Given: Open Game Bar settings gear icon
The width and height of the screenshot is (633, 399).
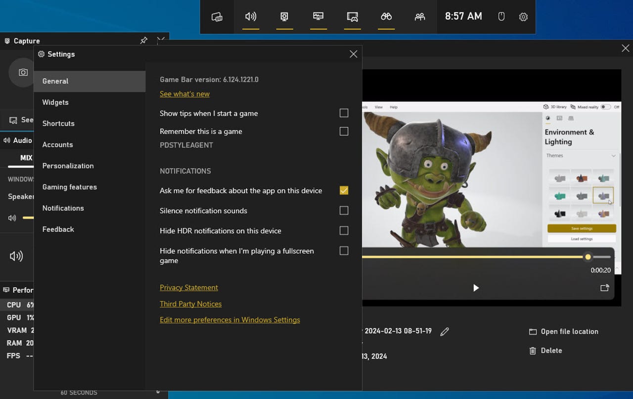Looking at the screenshot, I should click(523, 17).
